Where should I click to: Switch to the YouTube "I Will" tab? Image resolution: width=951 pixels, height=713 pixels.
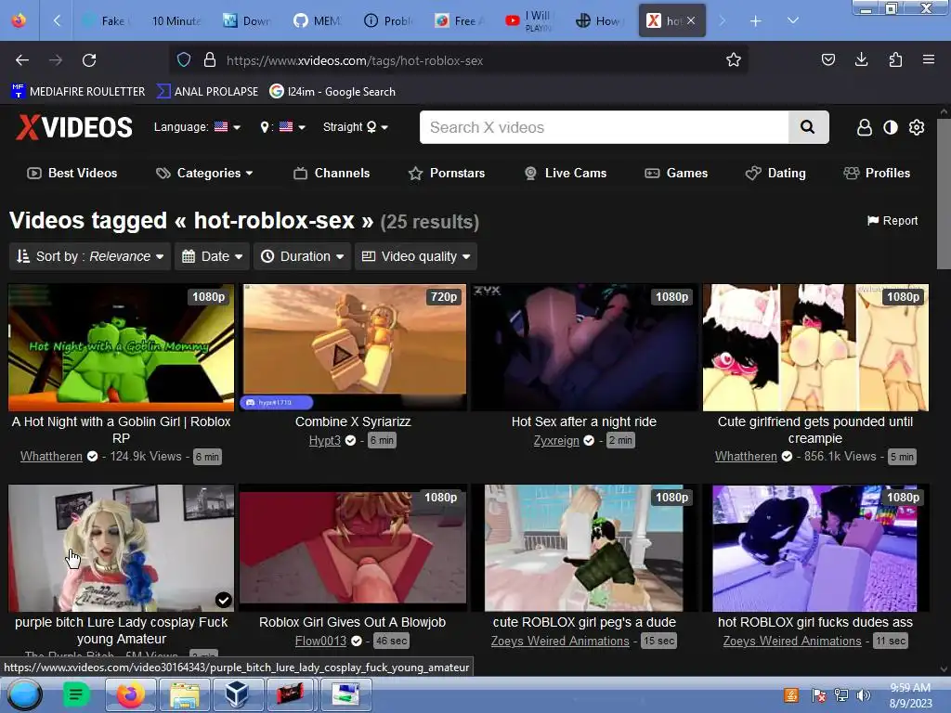(x=528, y=21)
